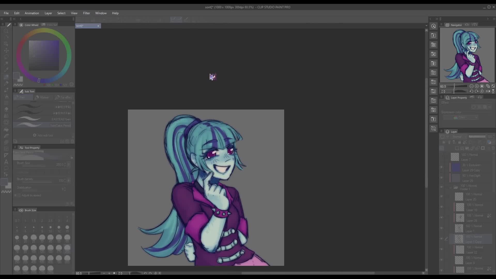This screenshot has height=279, width=496.
Task: Select the Text tool in the left toolbar
Action: [6, 162]
